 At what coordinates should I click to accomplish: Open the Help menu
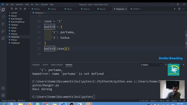(51, 4)
